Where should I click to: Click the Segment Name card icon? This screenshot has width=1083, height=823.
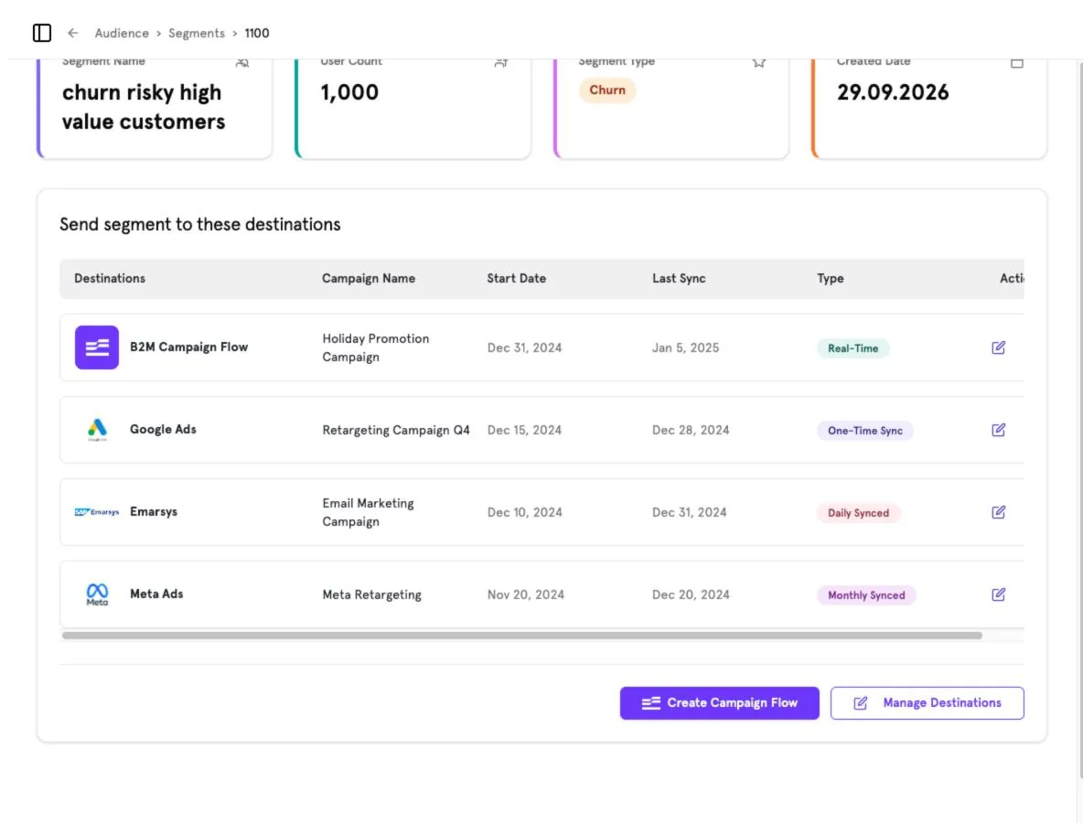coord(242,63)
